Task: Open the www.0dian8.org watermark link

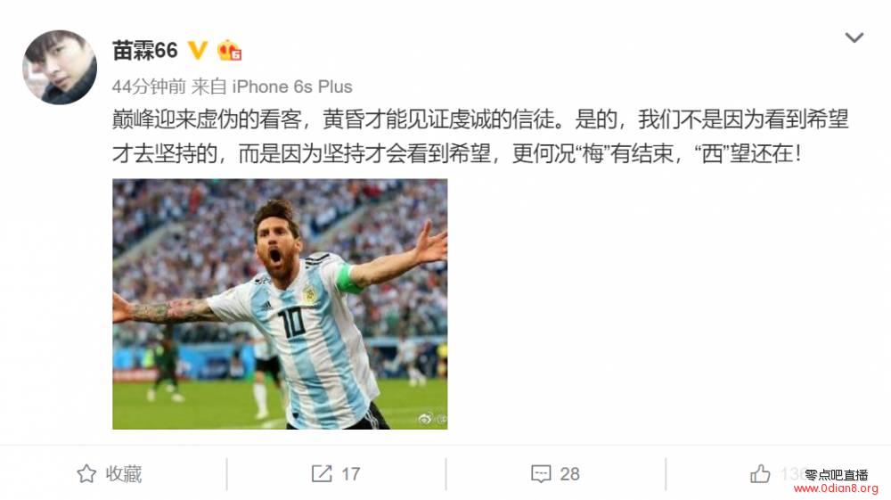Action: tap(836, 488)
